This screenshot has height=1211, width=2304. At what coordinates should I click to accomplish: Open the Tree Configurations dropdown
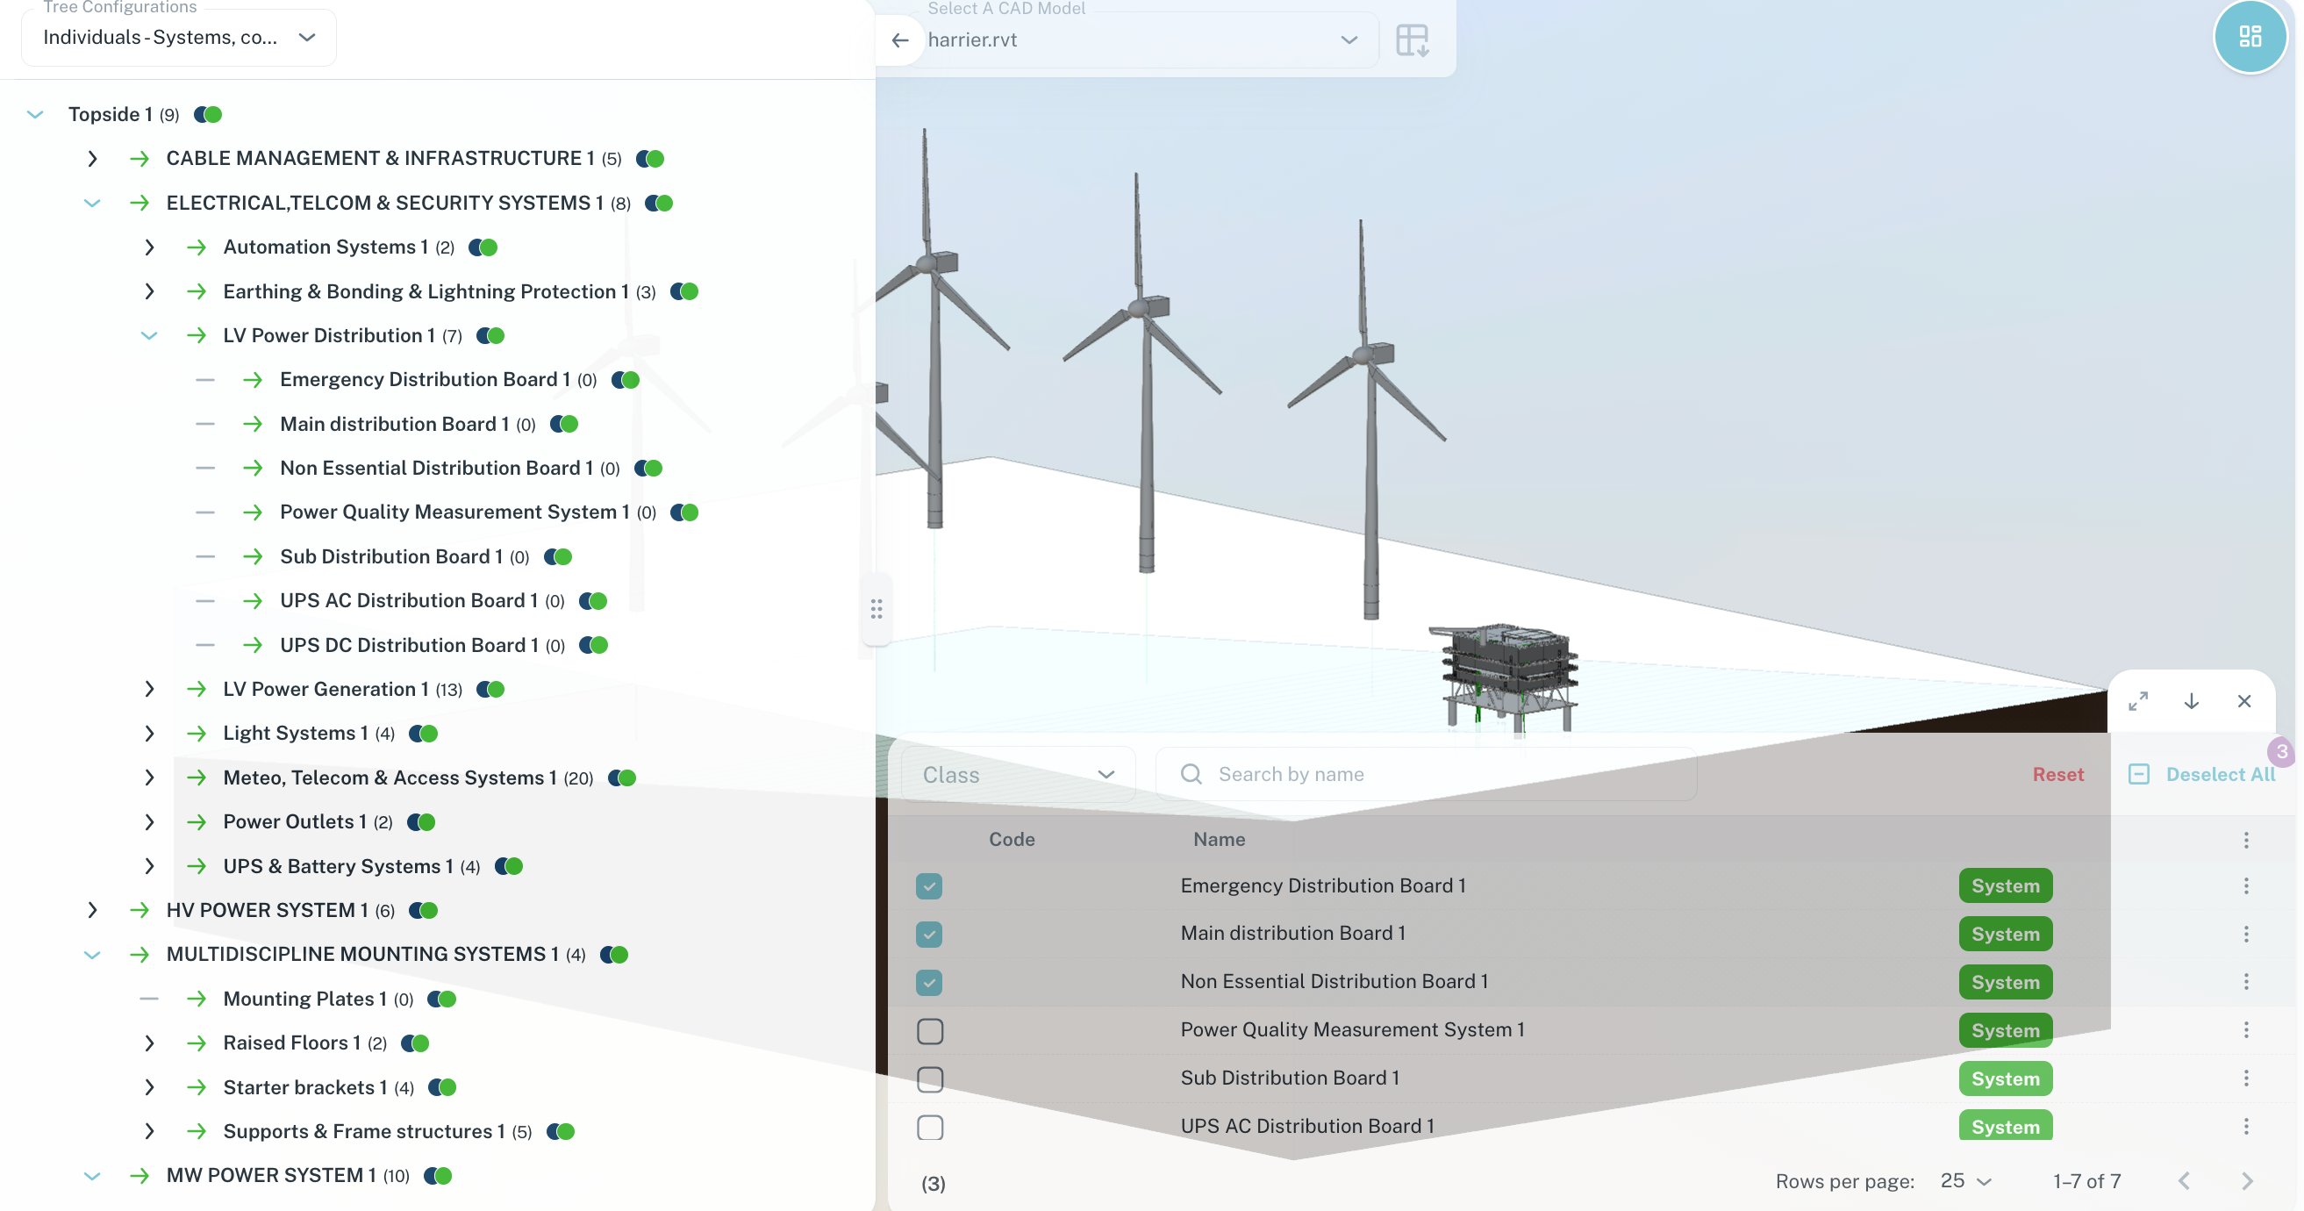[179, 38]
